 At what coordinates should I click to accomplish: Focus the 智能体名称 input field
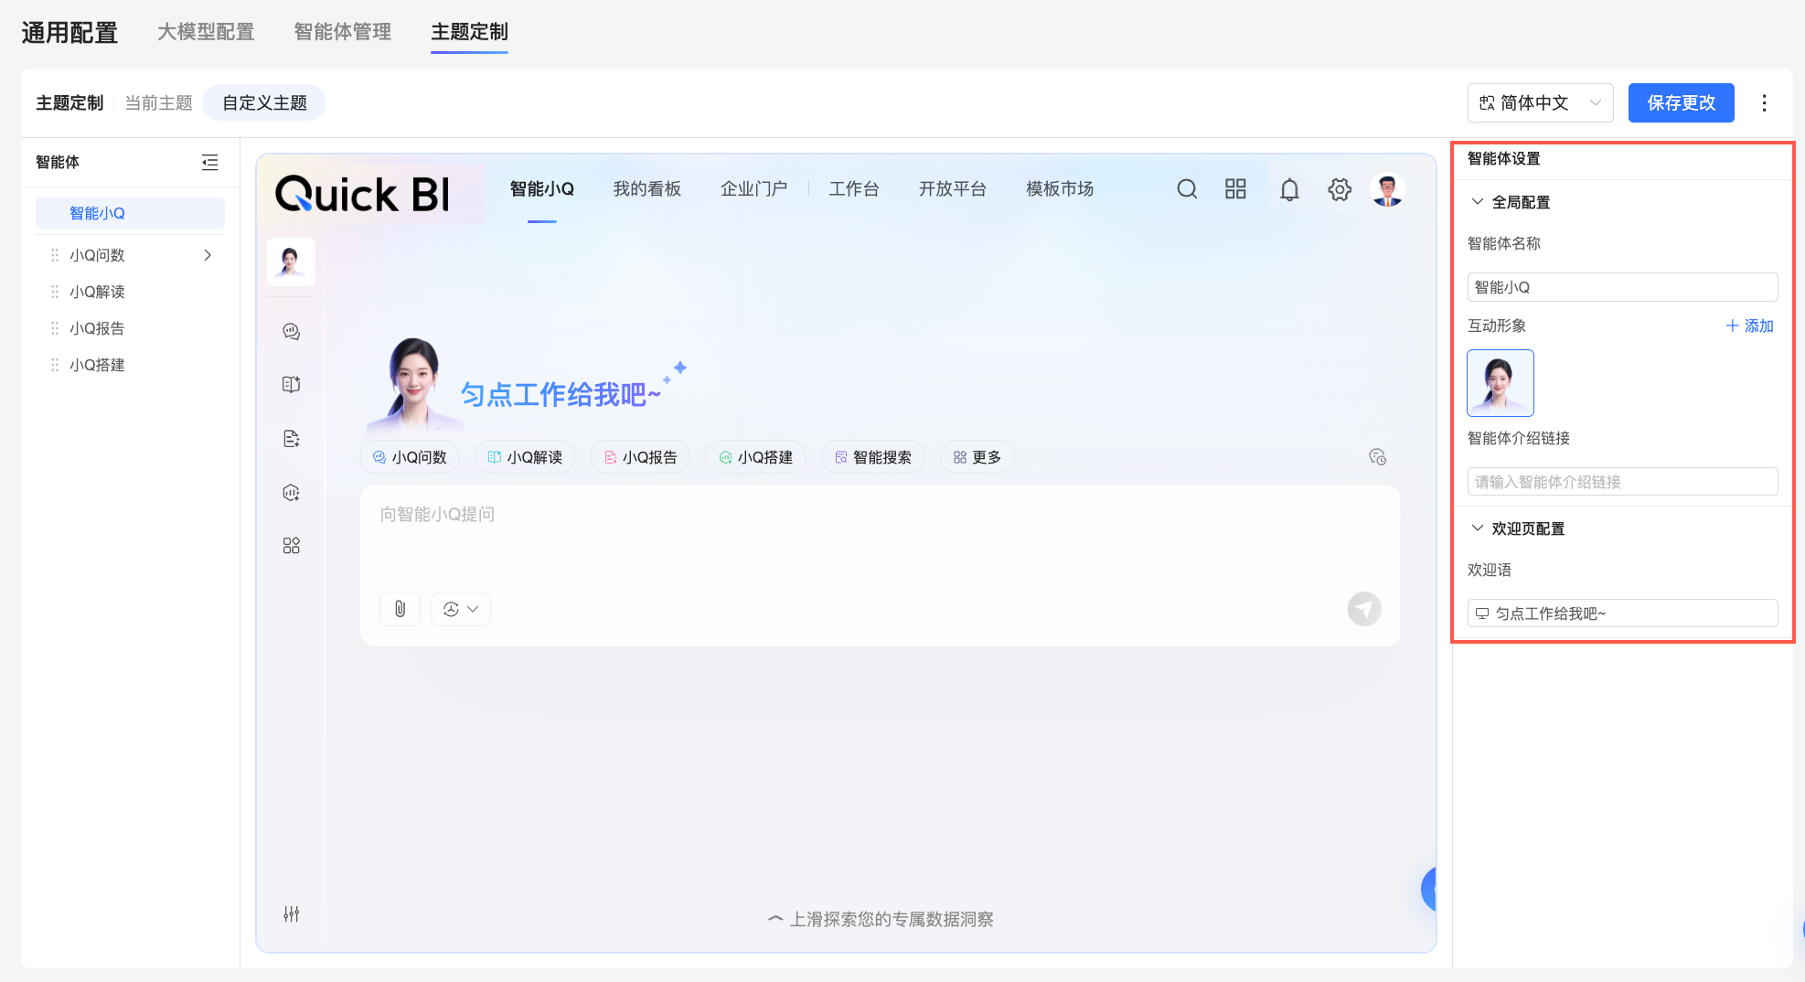tap(1622, 287)
